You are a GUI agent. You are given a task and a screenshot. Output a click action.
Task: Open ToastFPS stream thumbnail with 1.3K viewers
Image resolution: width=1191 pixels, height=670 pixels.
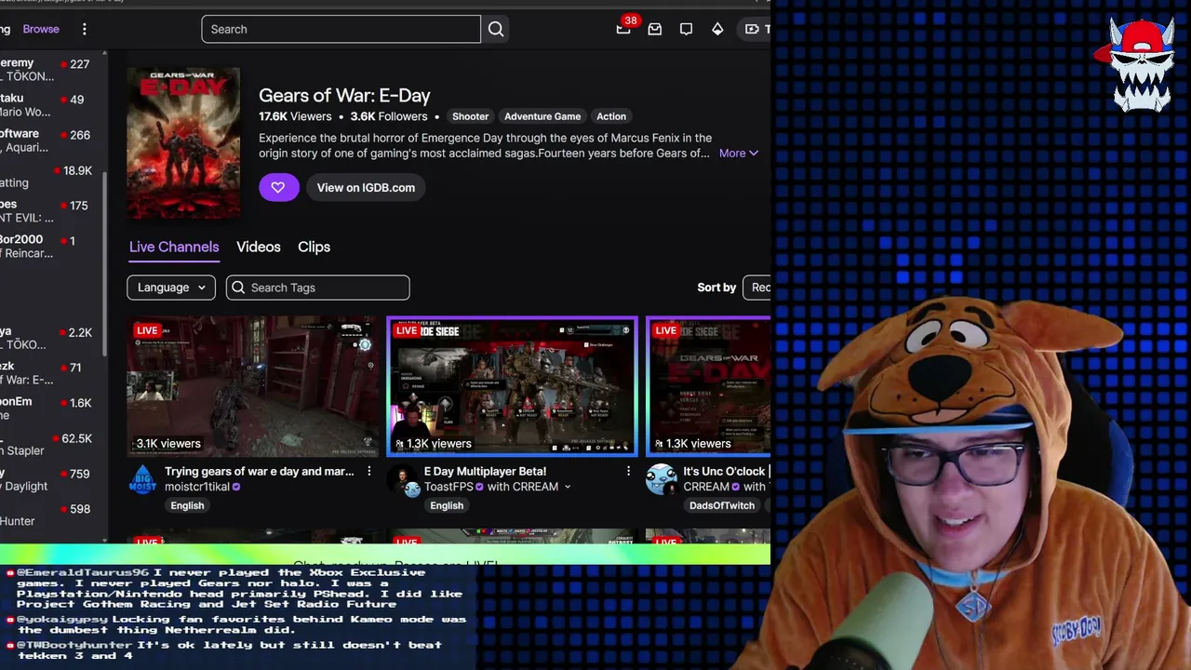512,386
